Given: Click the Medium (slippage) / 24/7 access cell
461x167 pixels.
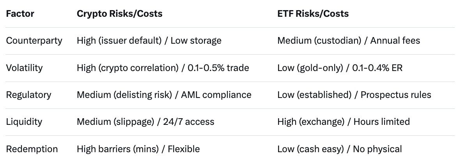Looking at the screenshot, I should (x=145, y=122).
